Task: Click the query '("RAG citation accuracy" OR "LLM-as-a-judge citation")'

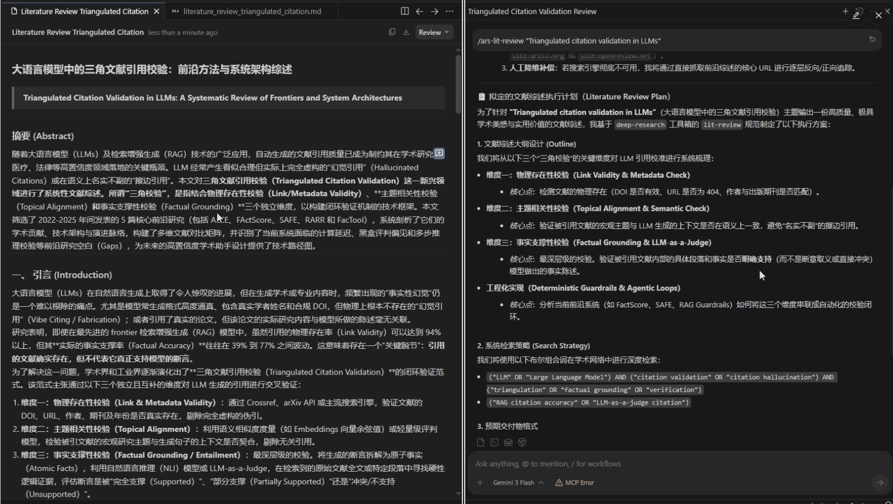Action: [x=589, y=402]
